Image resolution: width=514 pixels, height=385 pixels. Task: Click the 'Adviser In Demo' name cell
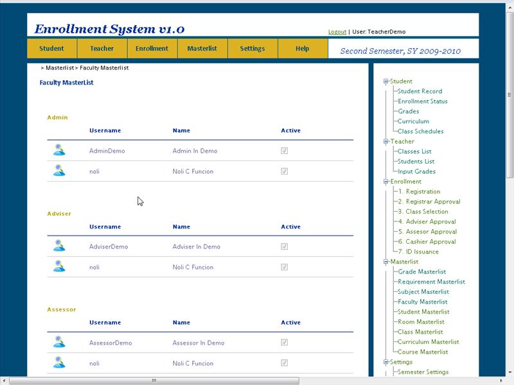197,247
